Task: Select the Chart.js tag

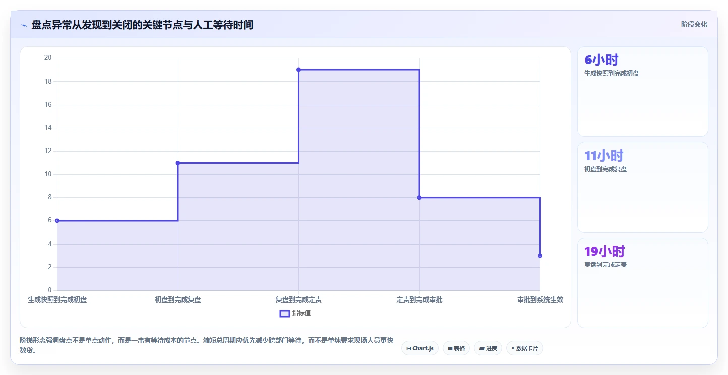Action: pyautogui.click(x=420, y=348)
